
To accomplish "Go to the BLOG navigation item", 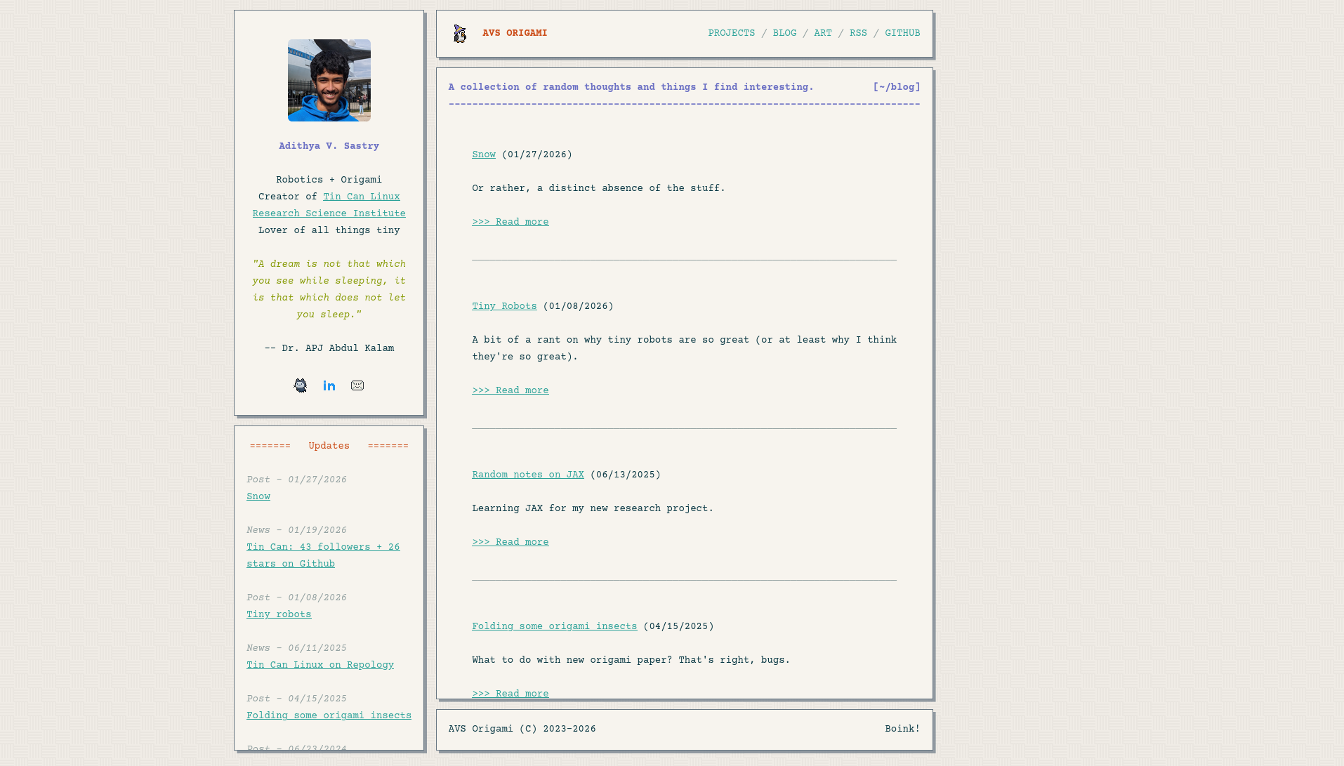I will tap(784, 33).
